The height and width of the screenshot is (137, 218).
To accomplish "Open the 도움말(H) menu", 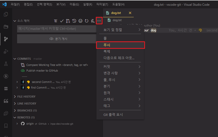I will click(x=118, y=4).
